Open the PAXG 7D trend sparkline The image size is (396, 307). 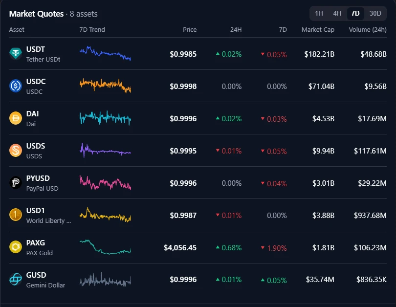[x=105, y=247]
